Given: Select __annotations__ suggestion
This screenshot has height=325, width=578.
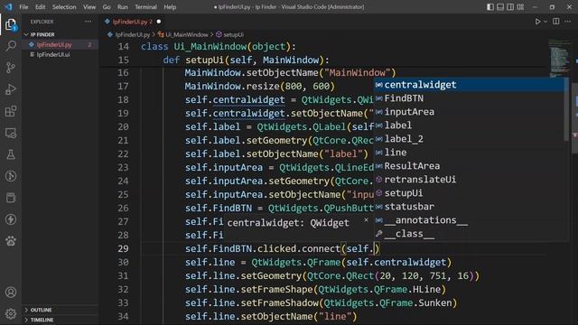Looking at the screenshot, I should 470,220.
